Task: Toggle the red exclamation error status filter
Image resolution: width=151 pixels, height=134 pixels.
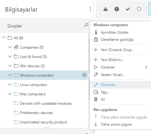Action: [x=117, y=9]
